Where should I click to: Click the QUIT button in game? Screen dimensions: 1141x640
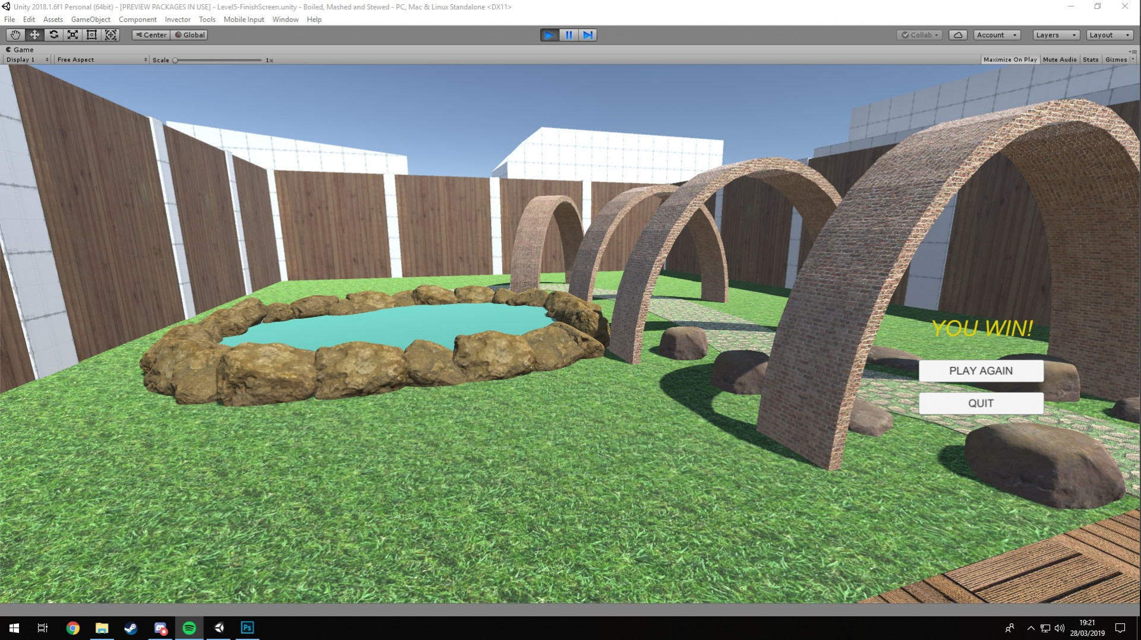981,403
